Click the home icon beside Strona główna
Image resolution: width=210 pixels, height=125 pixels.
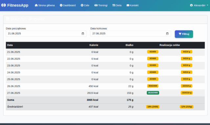(x=36, y=5)
